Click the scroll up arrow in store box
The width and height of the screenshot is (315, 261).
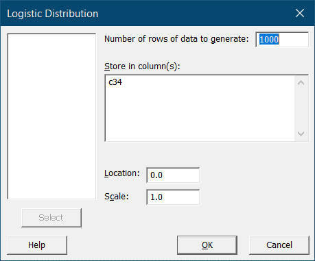pyautogui.click(x=301, y=83)
